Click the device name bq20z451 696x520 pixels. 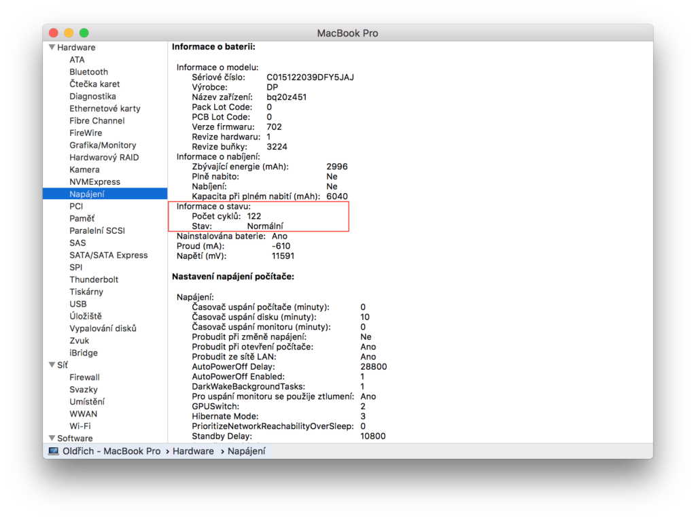(x=286, y=97)
